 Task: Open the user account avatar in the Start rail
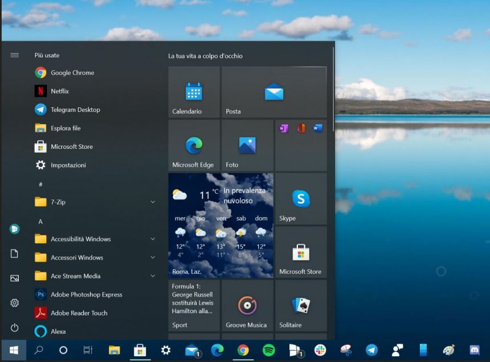pyautogui.click(x=14, y=229)
